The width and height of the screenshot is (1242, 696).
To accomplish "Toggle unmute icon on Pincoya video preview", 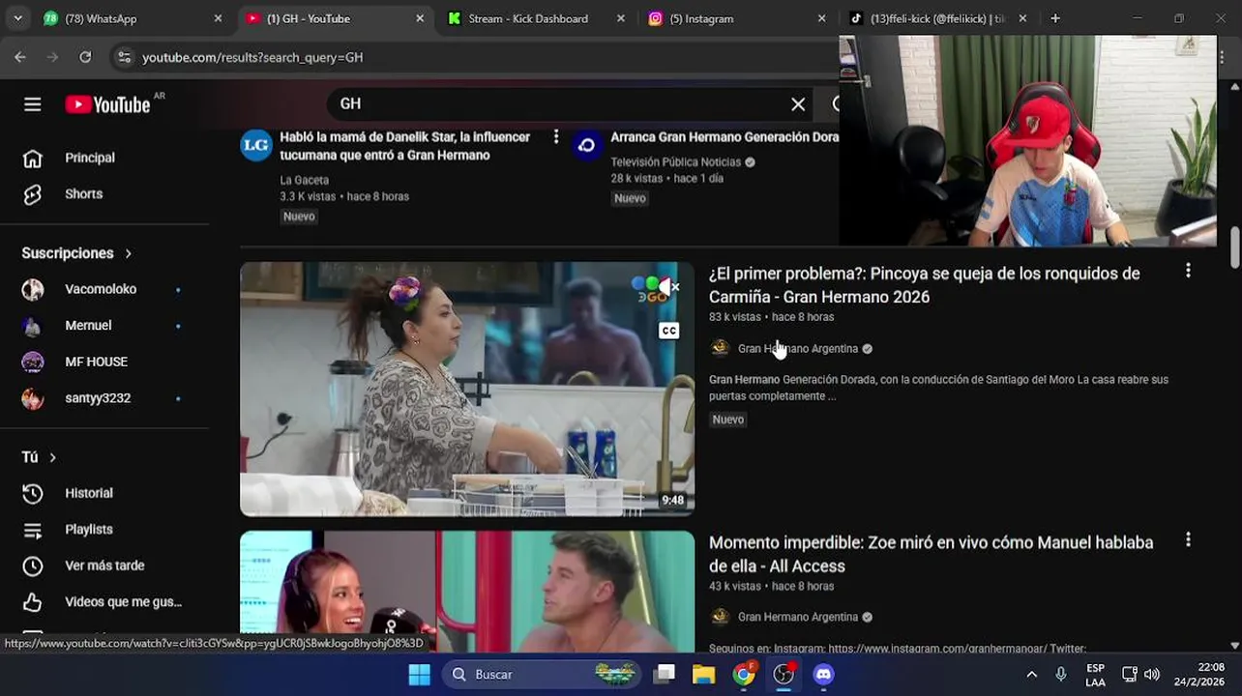I will coord(669,287).
